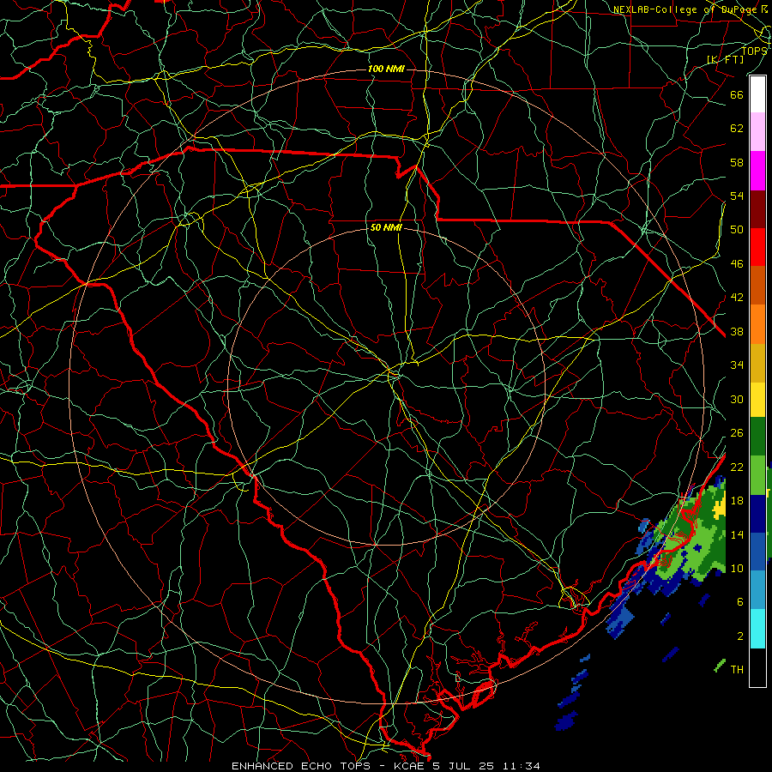
Task: Click the white swatch at legend top
Action: [x=757, y=94]
